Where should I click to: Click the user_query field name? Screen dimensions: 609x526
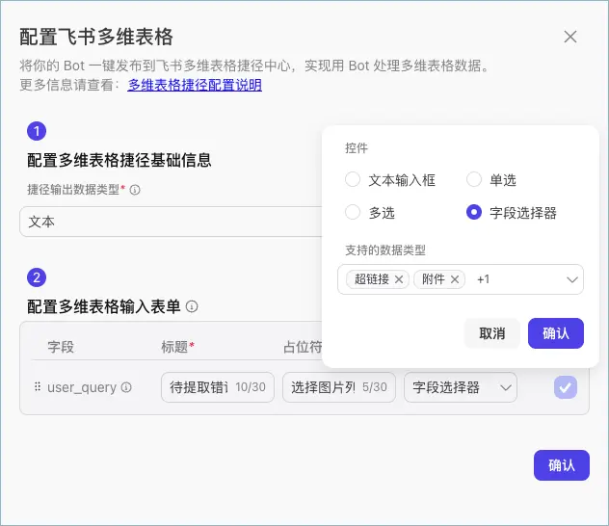pos(82,387)
